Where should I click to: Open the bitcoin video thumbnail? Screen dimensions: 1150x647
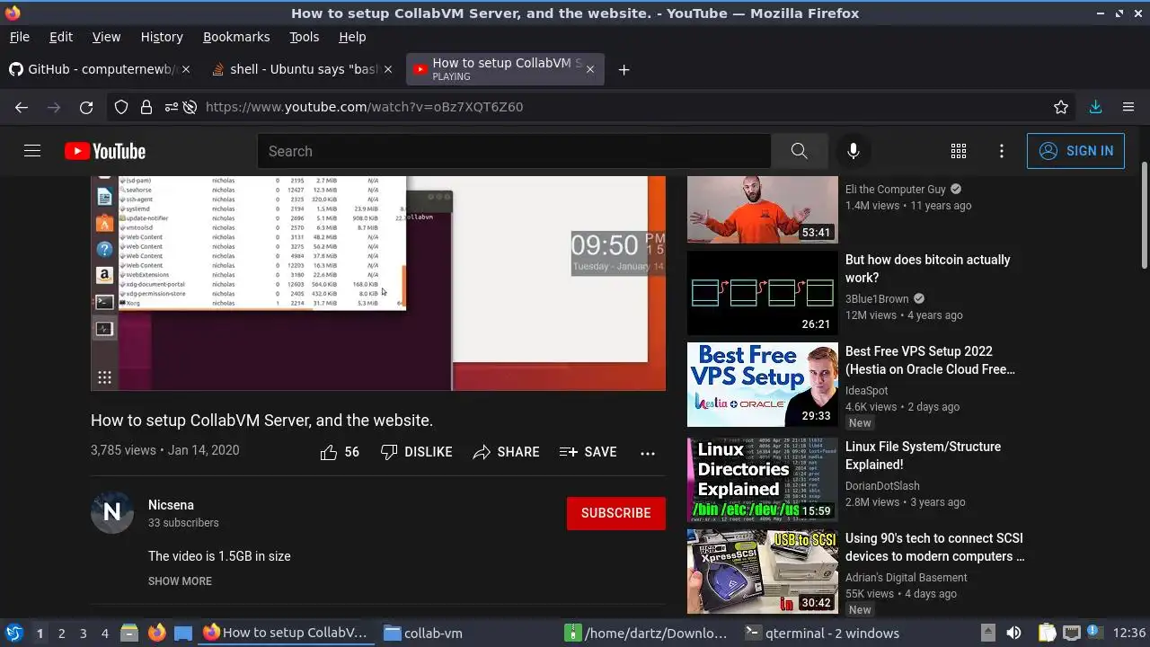(763, 293)
